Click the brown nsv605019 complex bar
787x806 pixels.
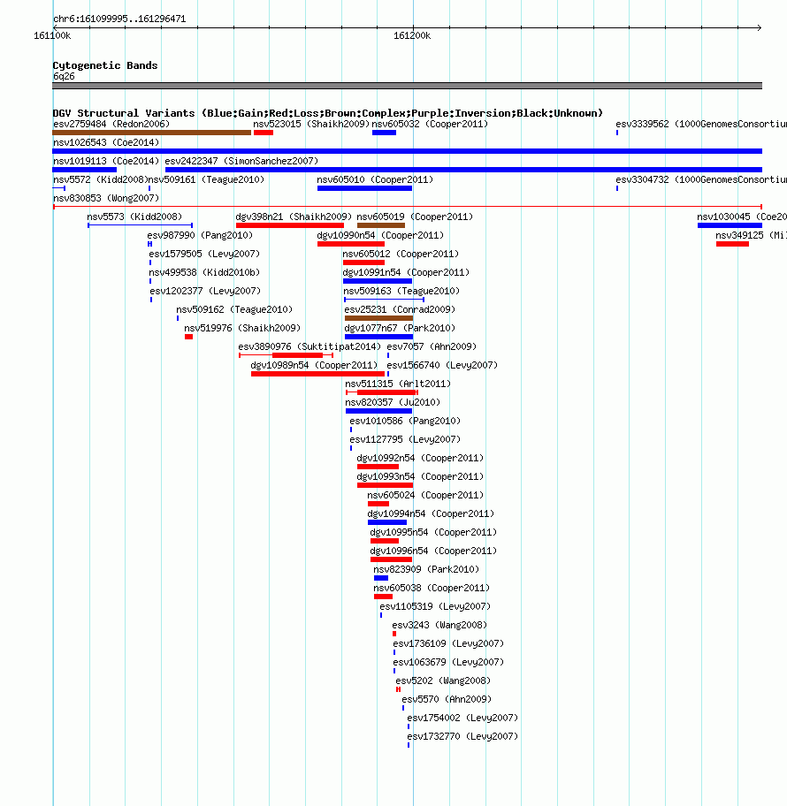(x=381, y=225)
